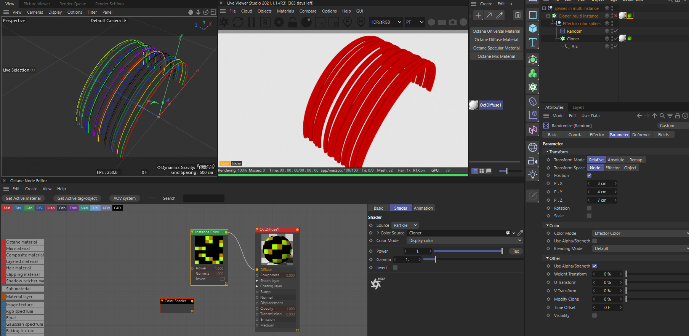Click the material picker M pin icon

click(x=361, y=22)
